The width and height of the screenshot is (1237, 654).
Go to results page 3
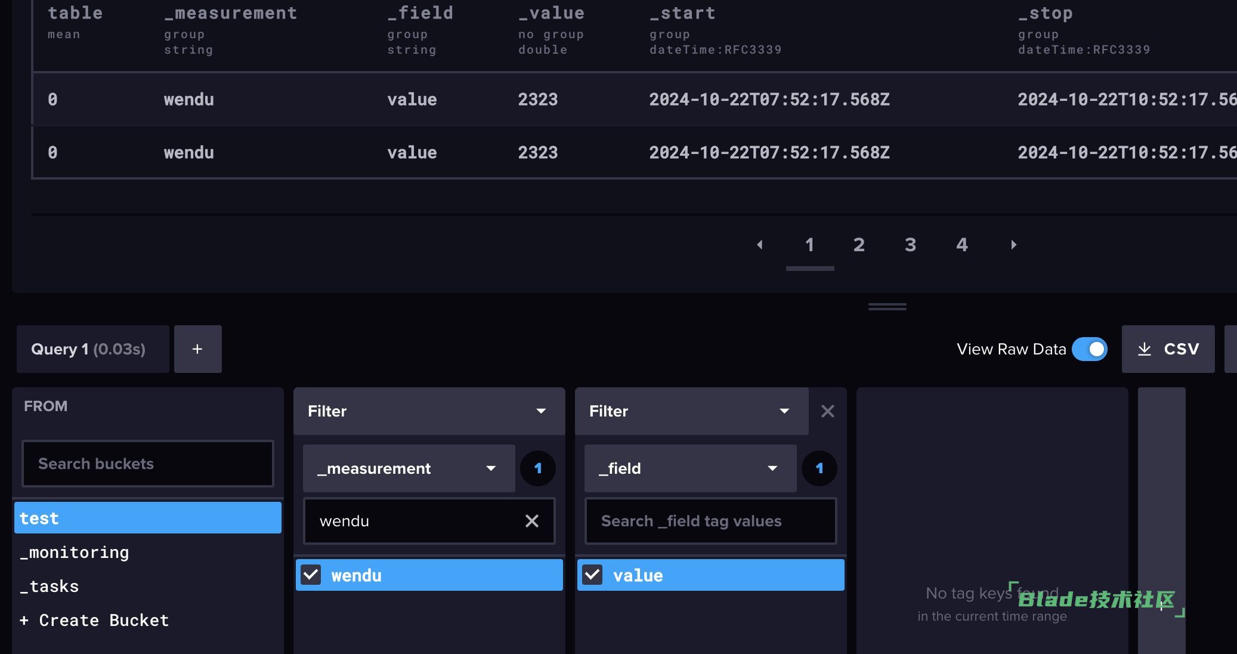click(x=910, y=245)
